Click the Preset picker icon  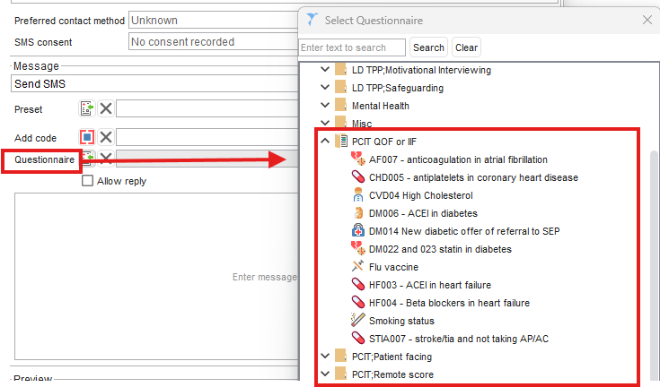[87, 108]
